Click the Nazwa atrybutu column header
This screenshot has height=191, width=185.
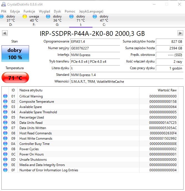point(79,90)
